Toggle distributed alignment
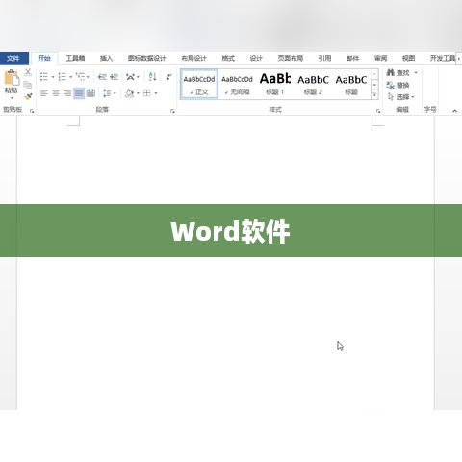 (90, 93)
